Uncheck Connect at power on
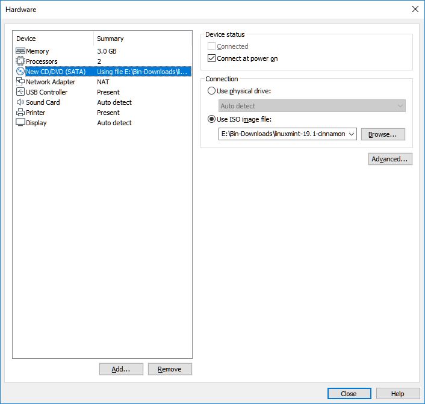425x404 pixels. click(211, 58)
